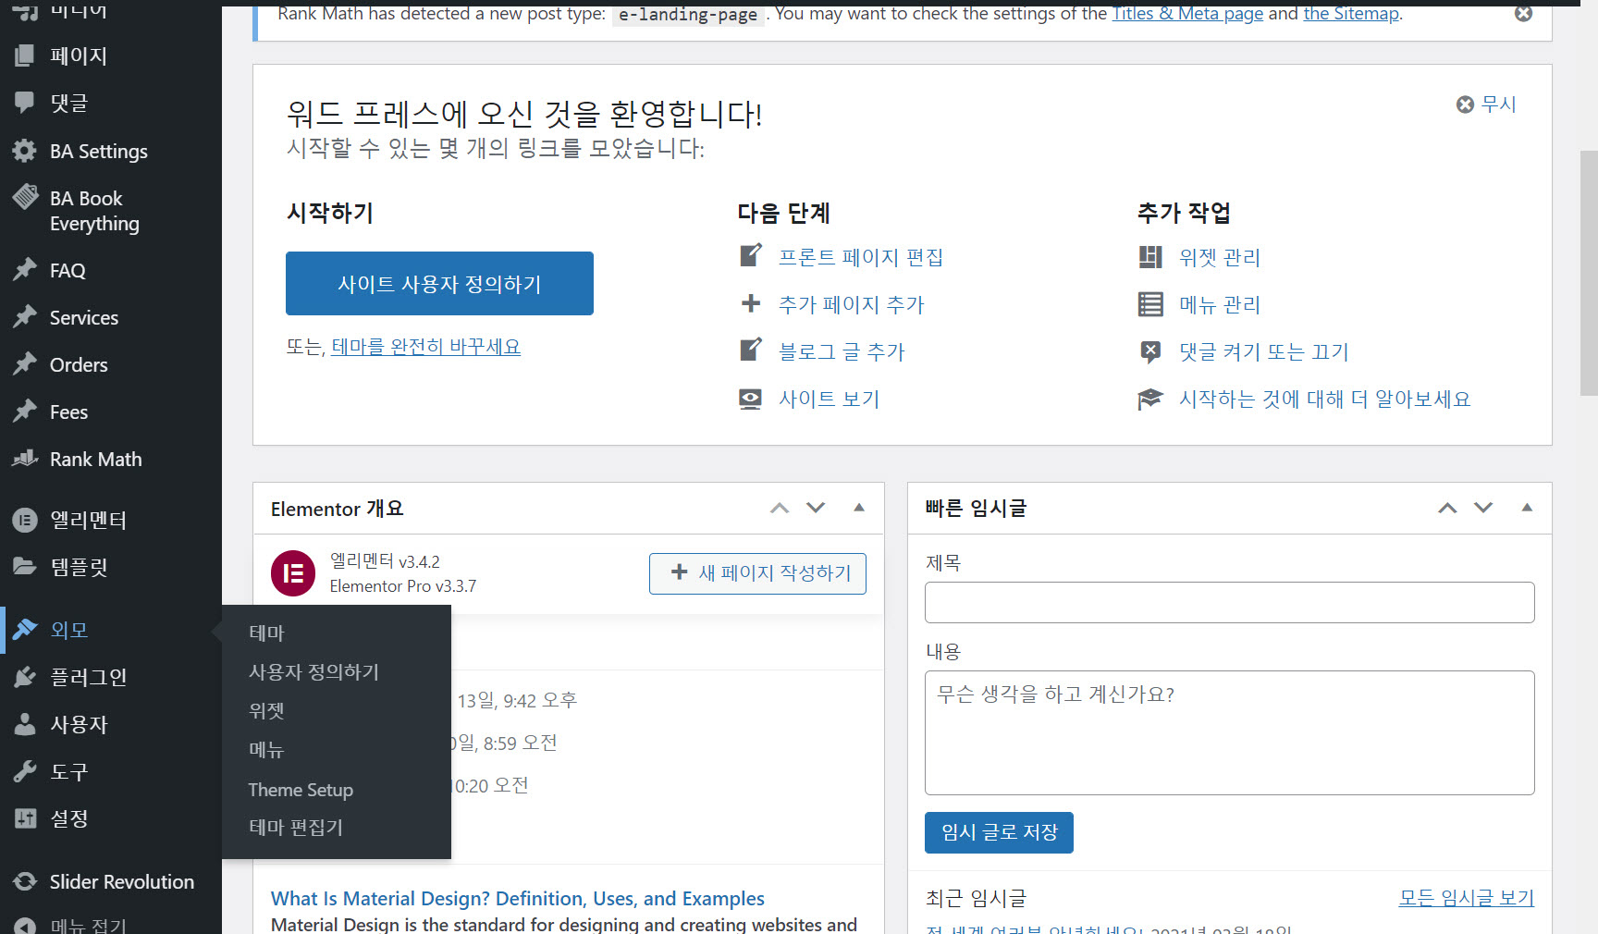The width and height of the screenshot is (1598, 934).
Task: Open the Material Design article link
Action: pyautogui.click(x=518, y=899)
